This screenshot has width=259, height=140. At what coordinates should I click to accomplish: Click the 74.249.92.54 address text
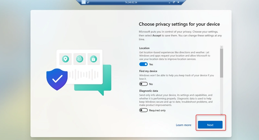[131, 2]
